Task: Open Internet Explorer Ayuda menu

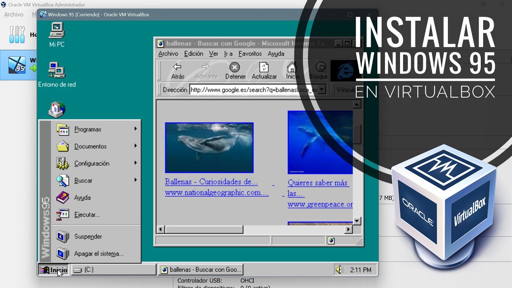Action: click(276, 54)
